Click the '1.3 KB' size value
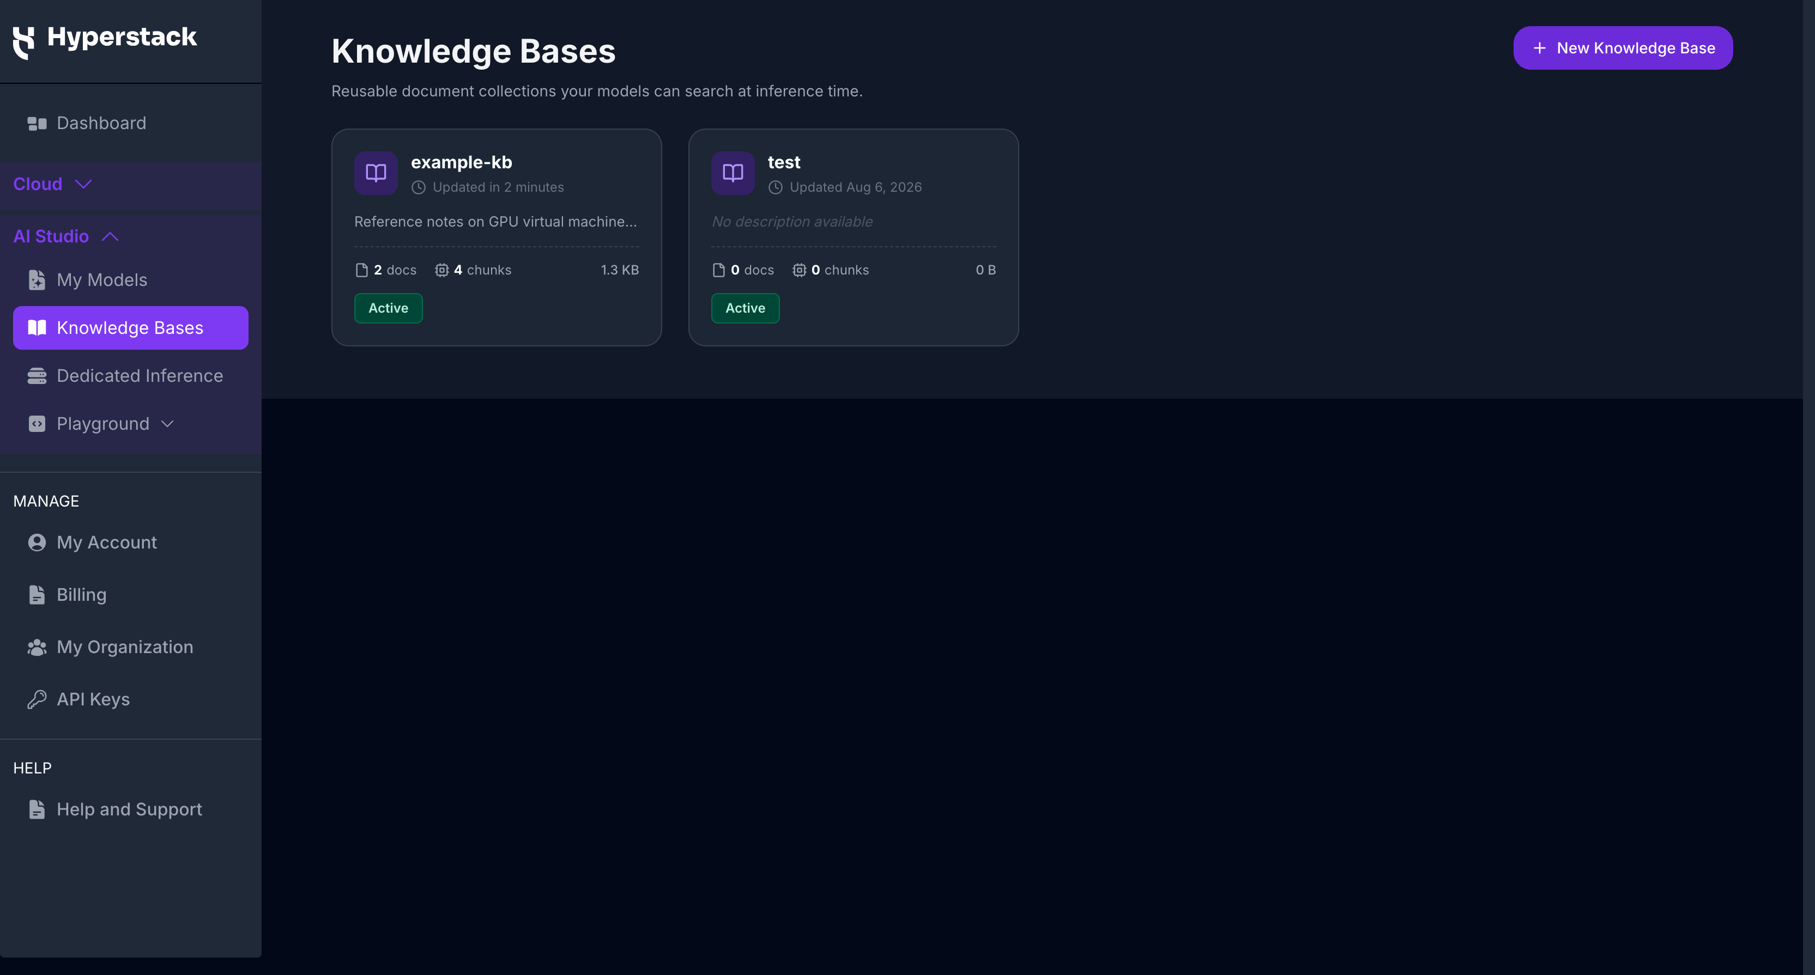The height and width of the screenshot is (975, 1815). point(620,270)
